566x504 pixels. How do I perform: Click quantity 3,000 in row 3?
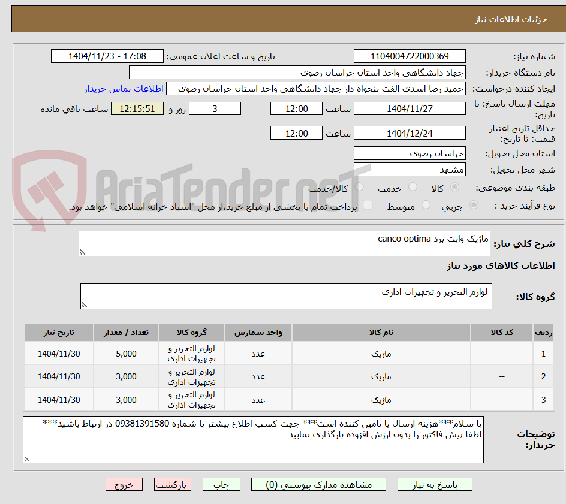(126, 400)
